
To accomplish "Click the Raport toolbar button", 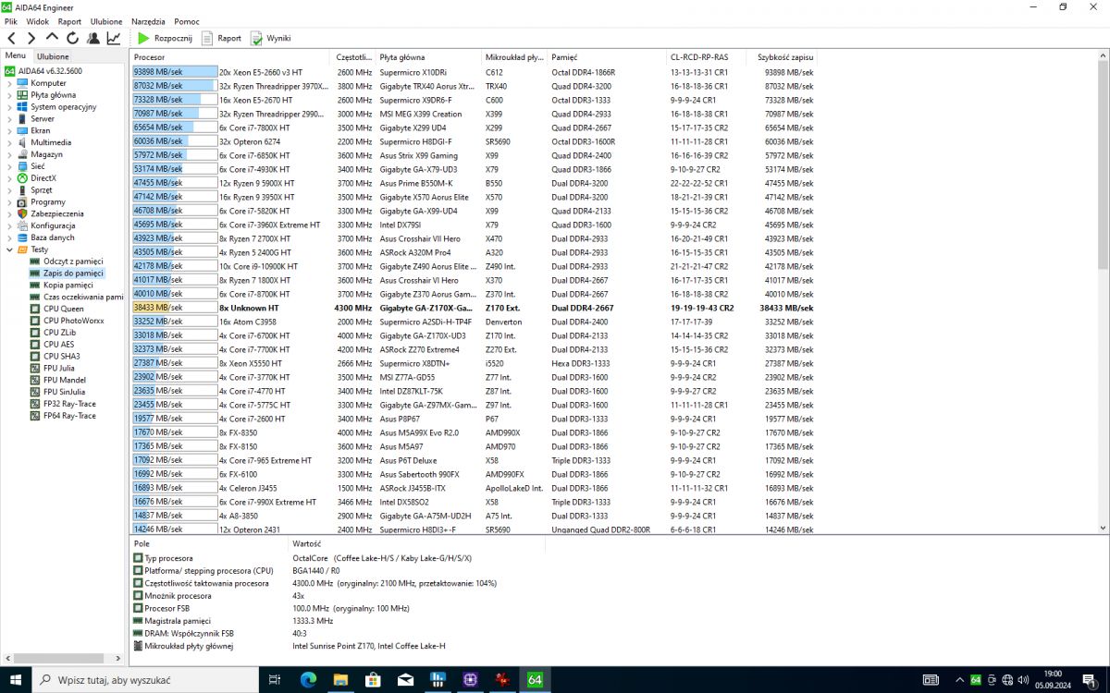I will (221, 38).
